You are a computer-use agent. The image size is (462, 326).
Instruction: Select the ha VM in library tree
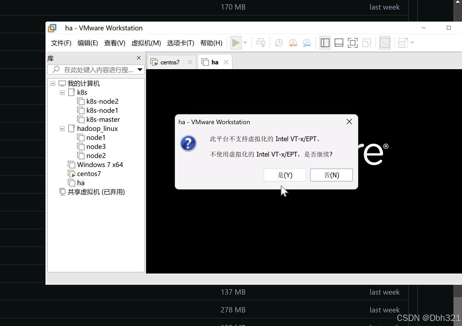pos(81,183)
